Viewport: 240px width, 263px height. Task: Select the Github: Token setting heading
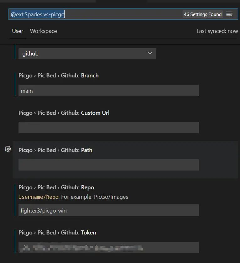pyautogui.click(x=57, y=233)
